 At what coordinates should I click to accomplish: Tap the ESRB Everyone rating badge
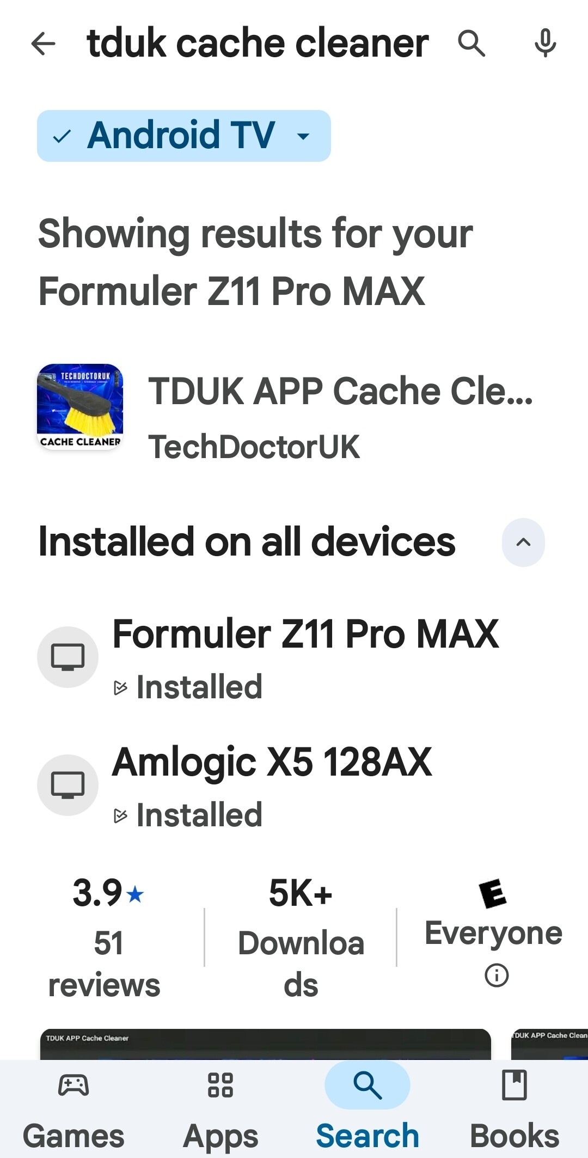pyautogui.click(x=493, y=894)
